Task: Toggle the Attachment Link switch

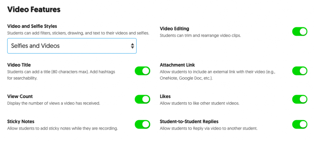Action: [299, 71]
